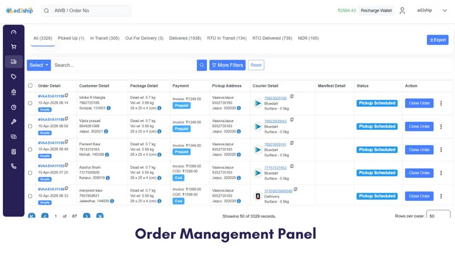
Task: Open the phone support sidebar icon
Action: tap(14, 166)
